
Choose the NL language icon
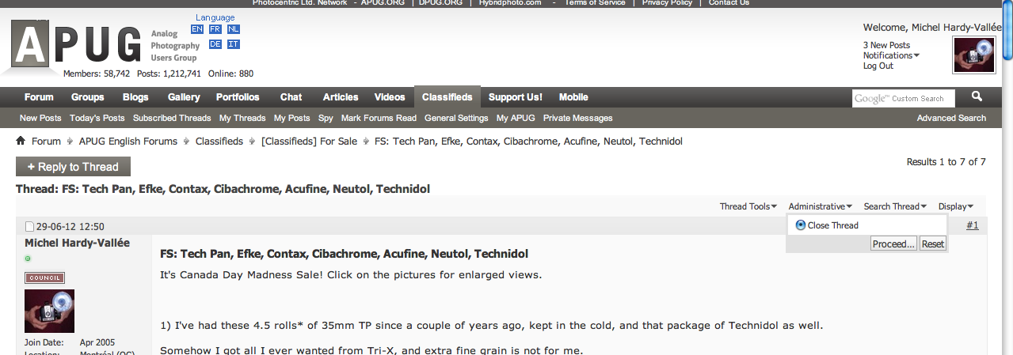point(233,29)
